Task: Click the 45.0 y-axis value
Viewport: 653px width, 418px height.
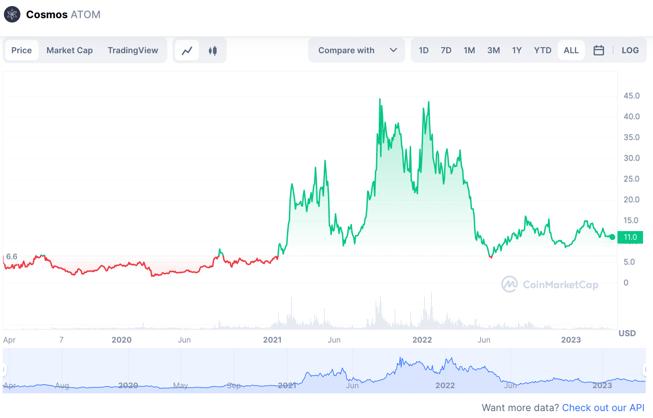Action: pos(631,96)
